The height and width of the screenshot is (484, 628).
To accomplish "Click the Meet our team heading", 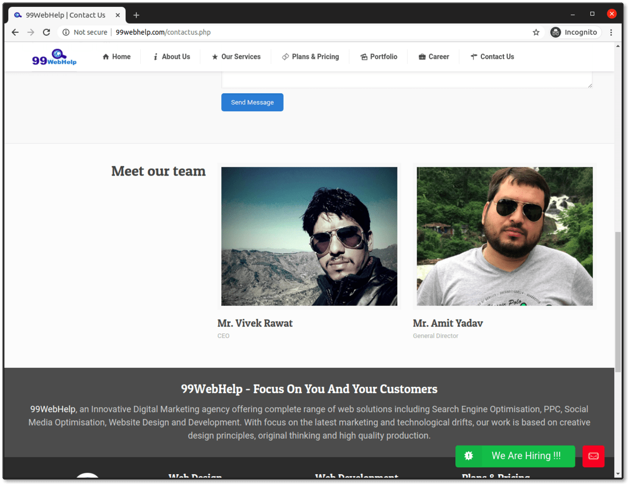I will pyautogui.click(x=158, y=171).
